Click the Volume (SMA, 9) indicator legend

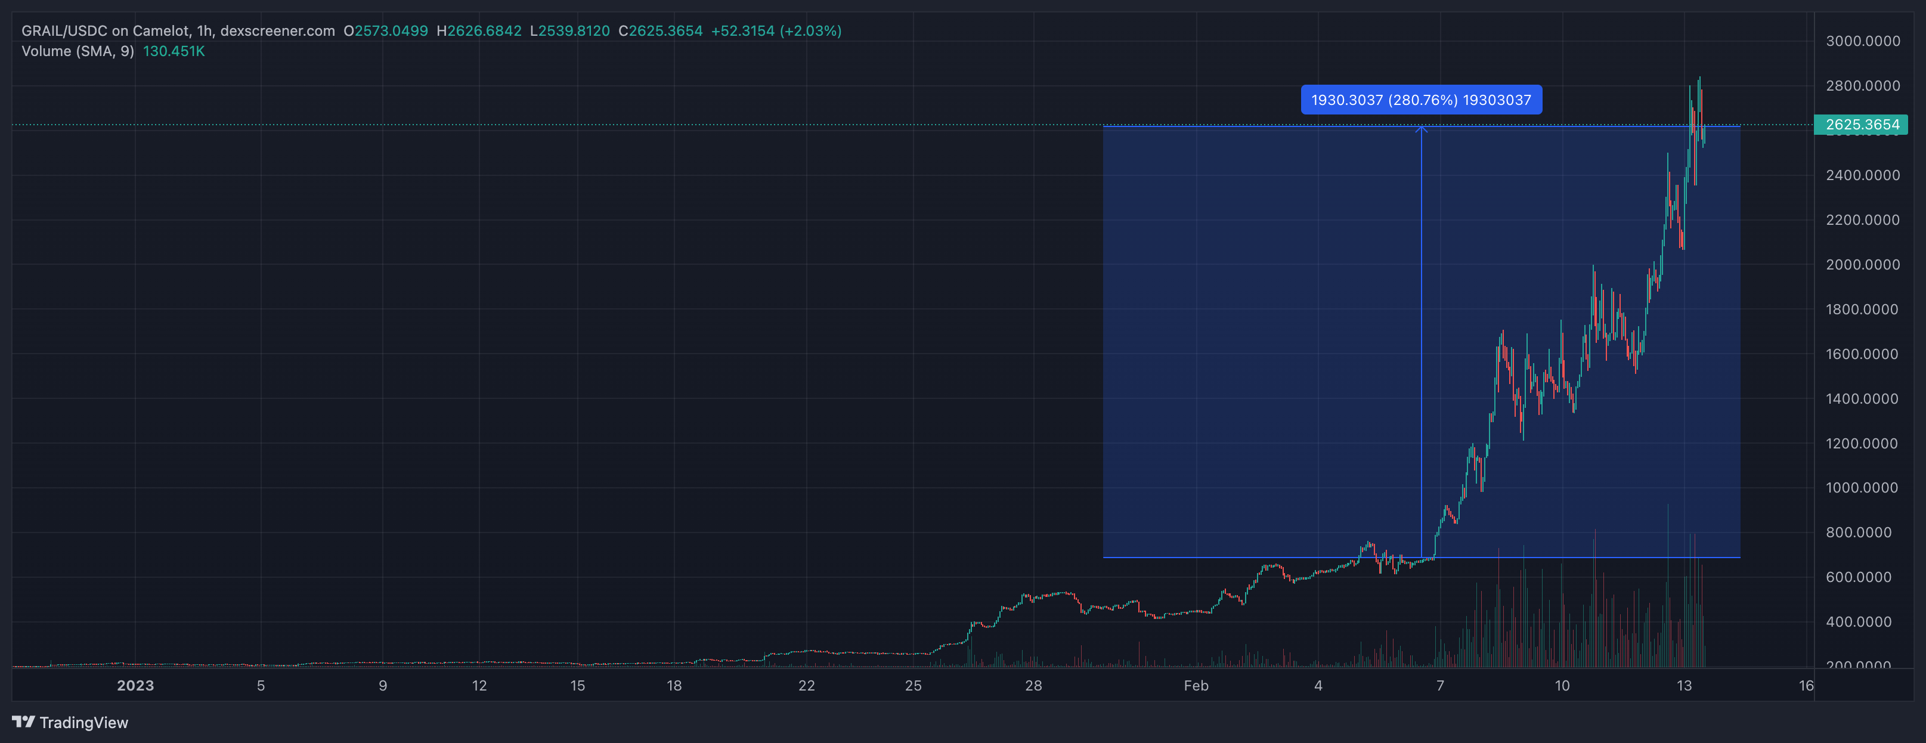(x=78, y=51)
